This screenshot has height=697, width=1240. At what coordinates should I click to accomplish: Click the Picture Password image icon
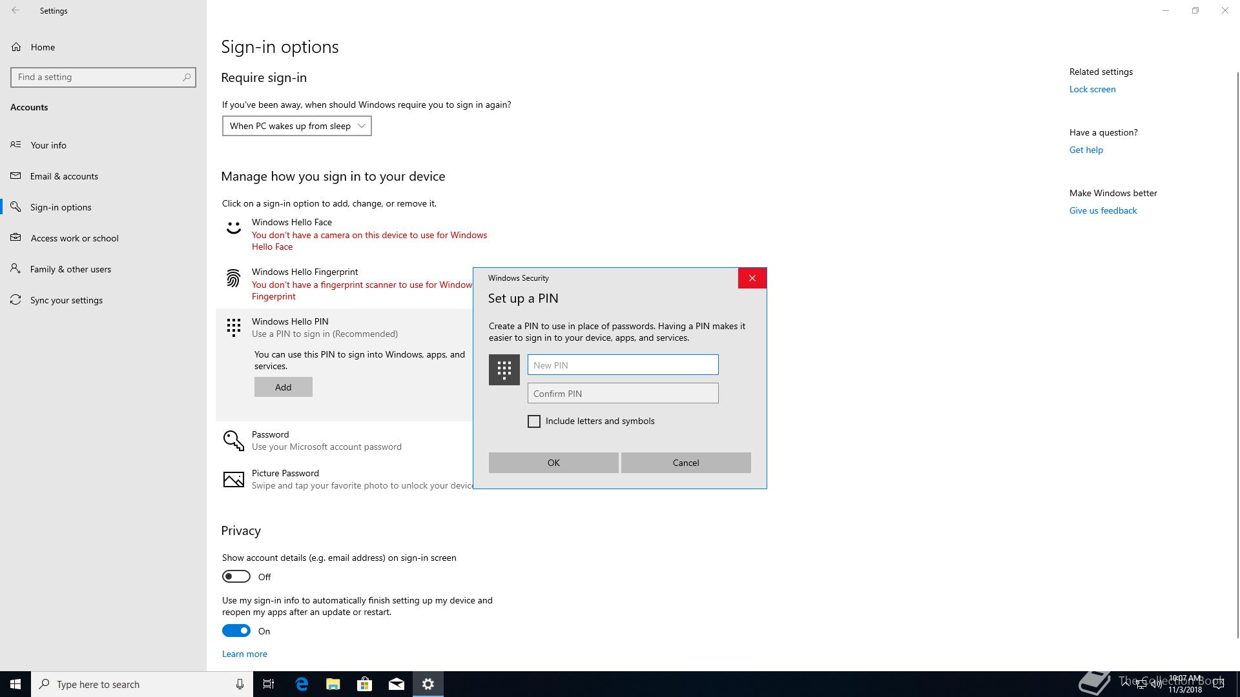coord(234,480)
